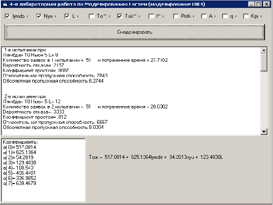The image size is (273, 205).
Task: Click the results scrollbar down arrow
Action: [264, 132]
